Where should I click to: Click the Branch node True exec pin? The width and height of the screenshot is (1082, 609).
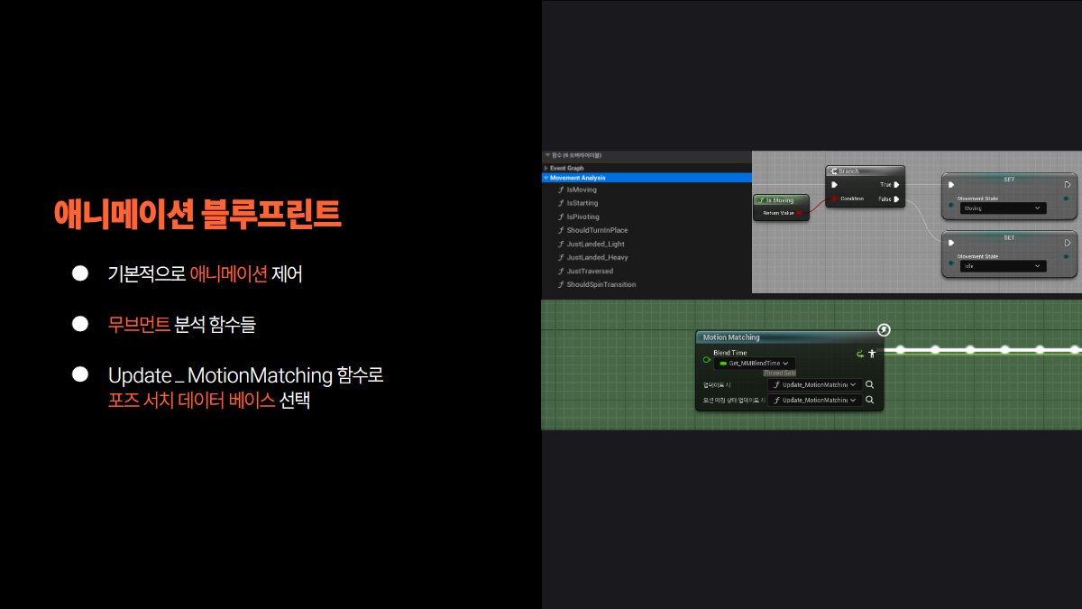tap(896, 185)
